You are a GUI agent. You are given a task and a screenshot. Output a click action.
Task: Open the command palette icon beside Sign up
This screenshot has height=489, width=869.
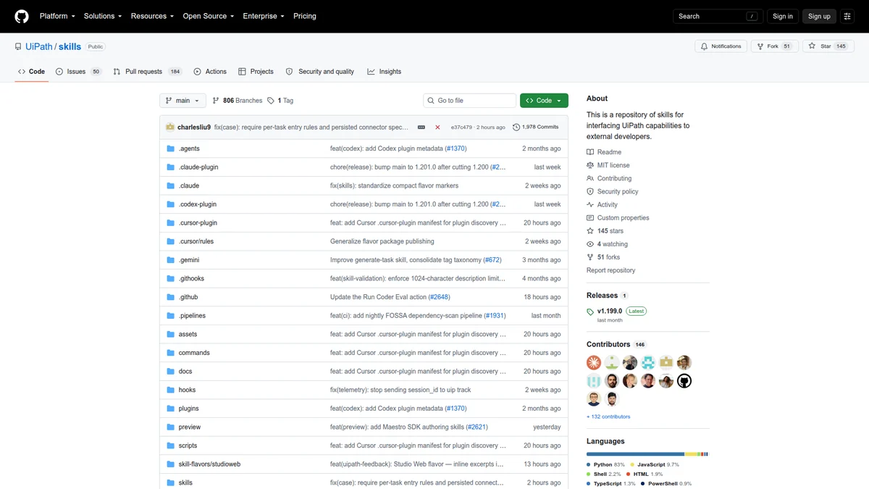click(847, 16)
